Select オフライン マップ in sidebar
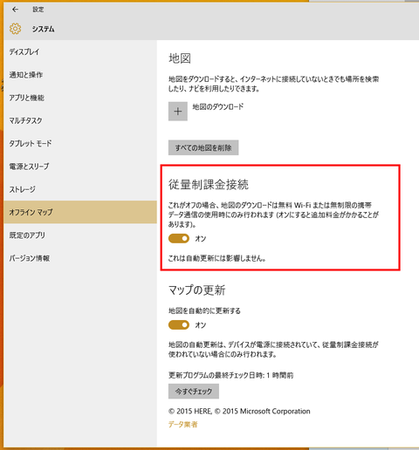 [80, 212]
